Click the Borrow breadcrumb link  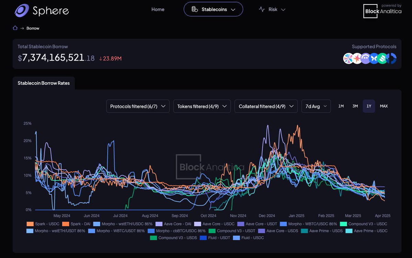click(33, 28)
